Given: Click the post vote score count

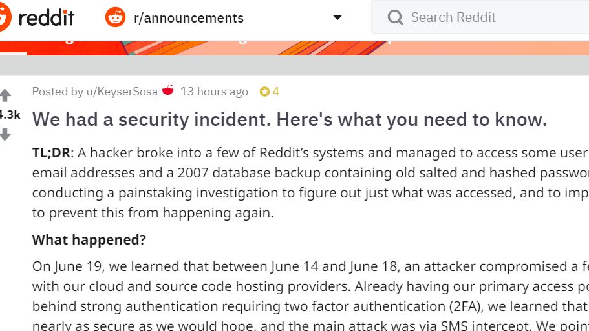Looking at the screenshot, I should point(10,115).
